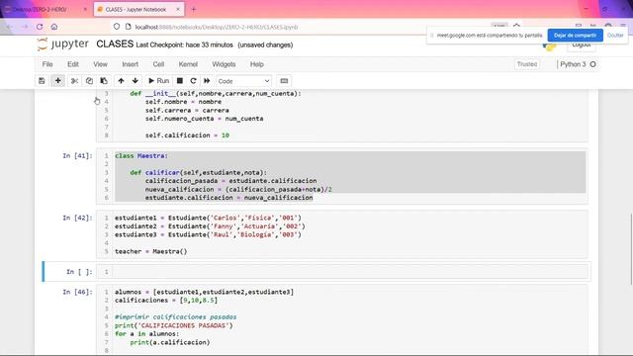This screenshot has width=633, height=356.
Task: Open the Help menu
Action: [257, 64]
